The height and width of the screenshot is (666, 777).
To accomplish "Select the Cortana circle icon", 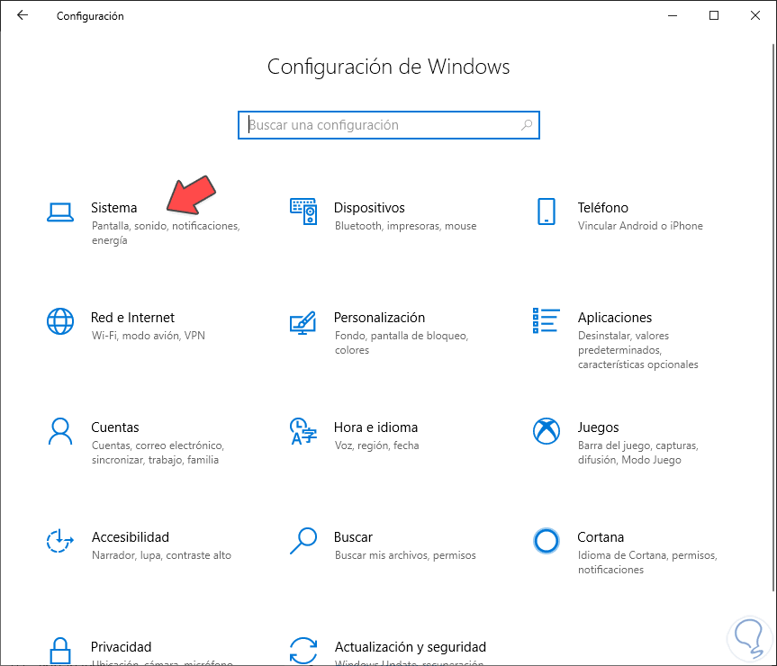I will click(546, 540).
